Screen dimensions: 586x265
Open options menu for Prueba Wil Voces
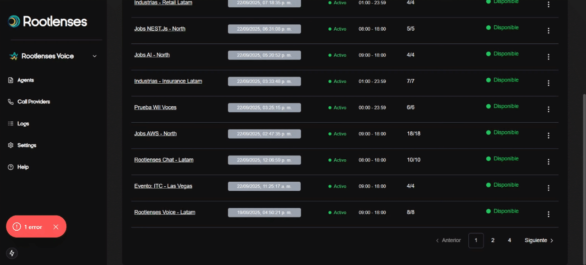[548, 109]
